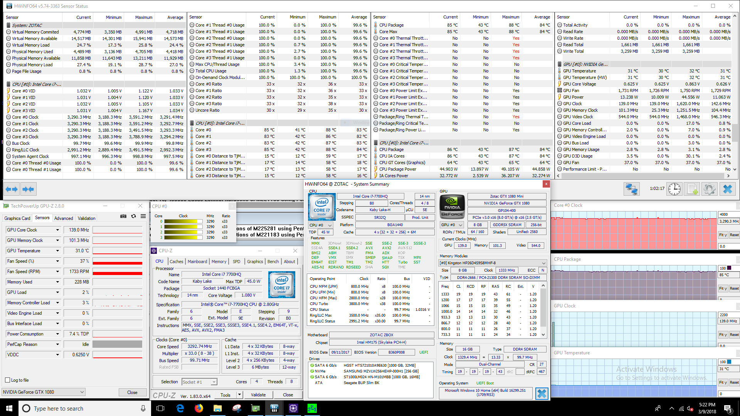Click the sensor table horizontal scrollbar
Viewport: 740px width, 416px height.
[x=644, y=176]
